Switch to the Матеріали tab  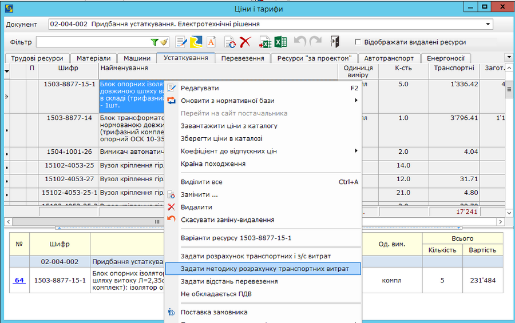(x=94, y=58)
